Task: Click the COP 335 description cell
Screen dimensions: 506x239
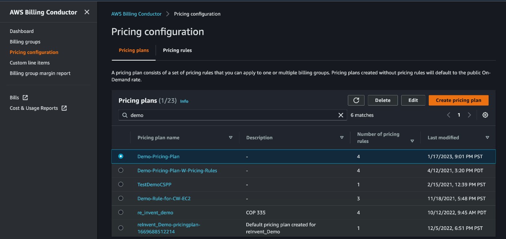Action: (x=256, y=212)
